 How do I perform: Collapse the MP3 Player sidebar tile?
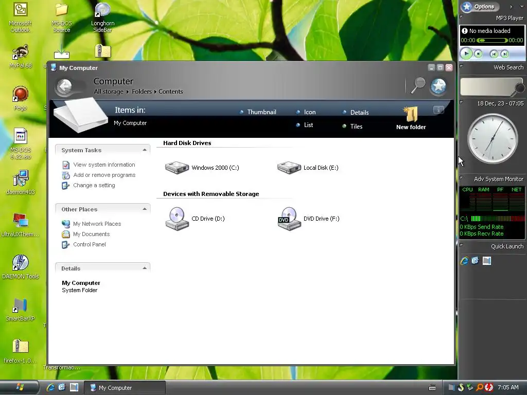coord(462,16)
